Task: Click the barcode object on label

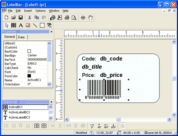Action: tap(104, 90)
